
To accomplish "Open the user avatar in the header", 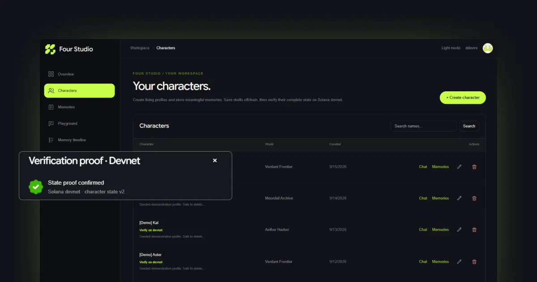I will coord(488,48).
